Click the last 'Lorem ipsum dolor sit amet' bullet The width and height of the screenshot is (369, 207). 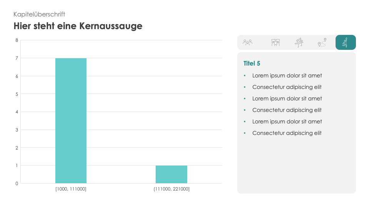[x=287, y=122]
